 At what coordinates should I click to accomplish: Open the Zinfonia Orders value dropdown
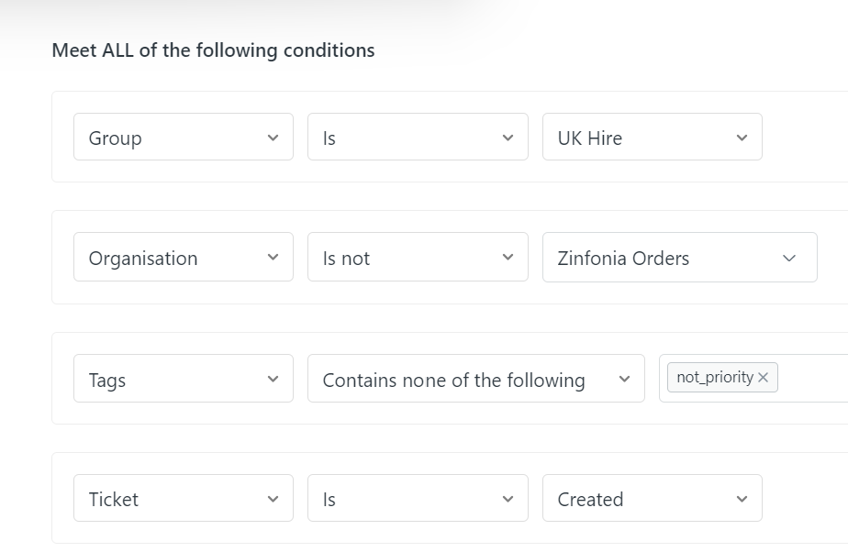(x=679, y=258)
